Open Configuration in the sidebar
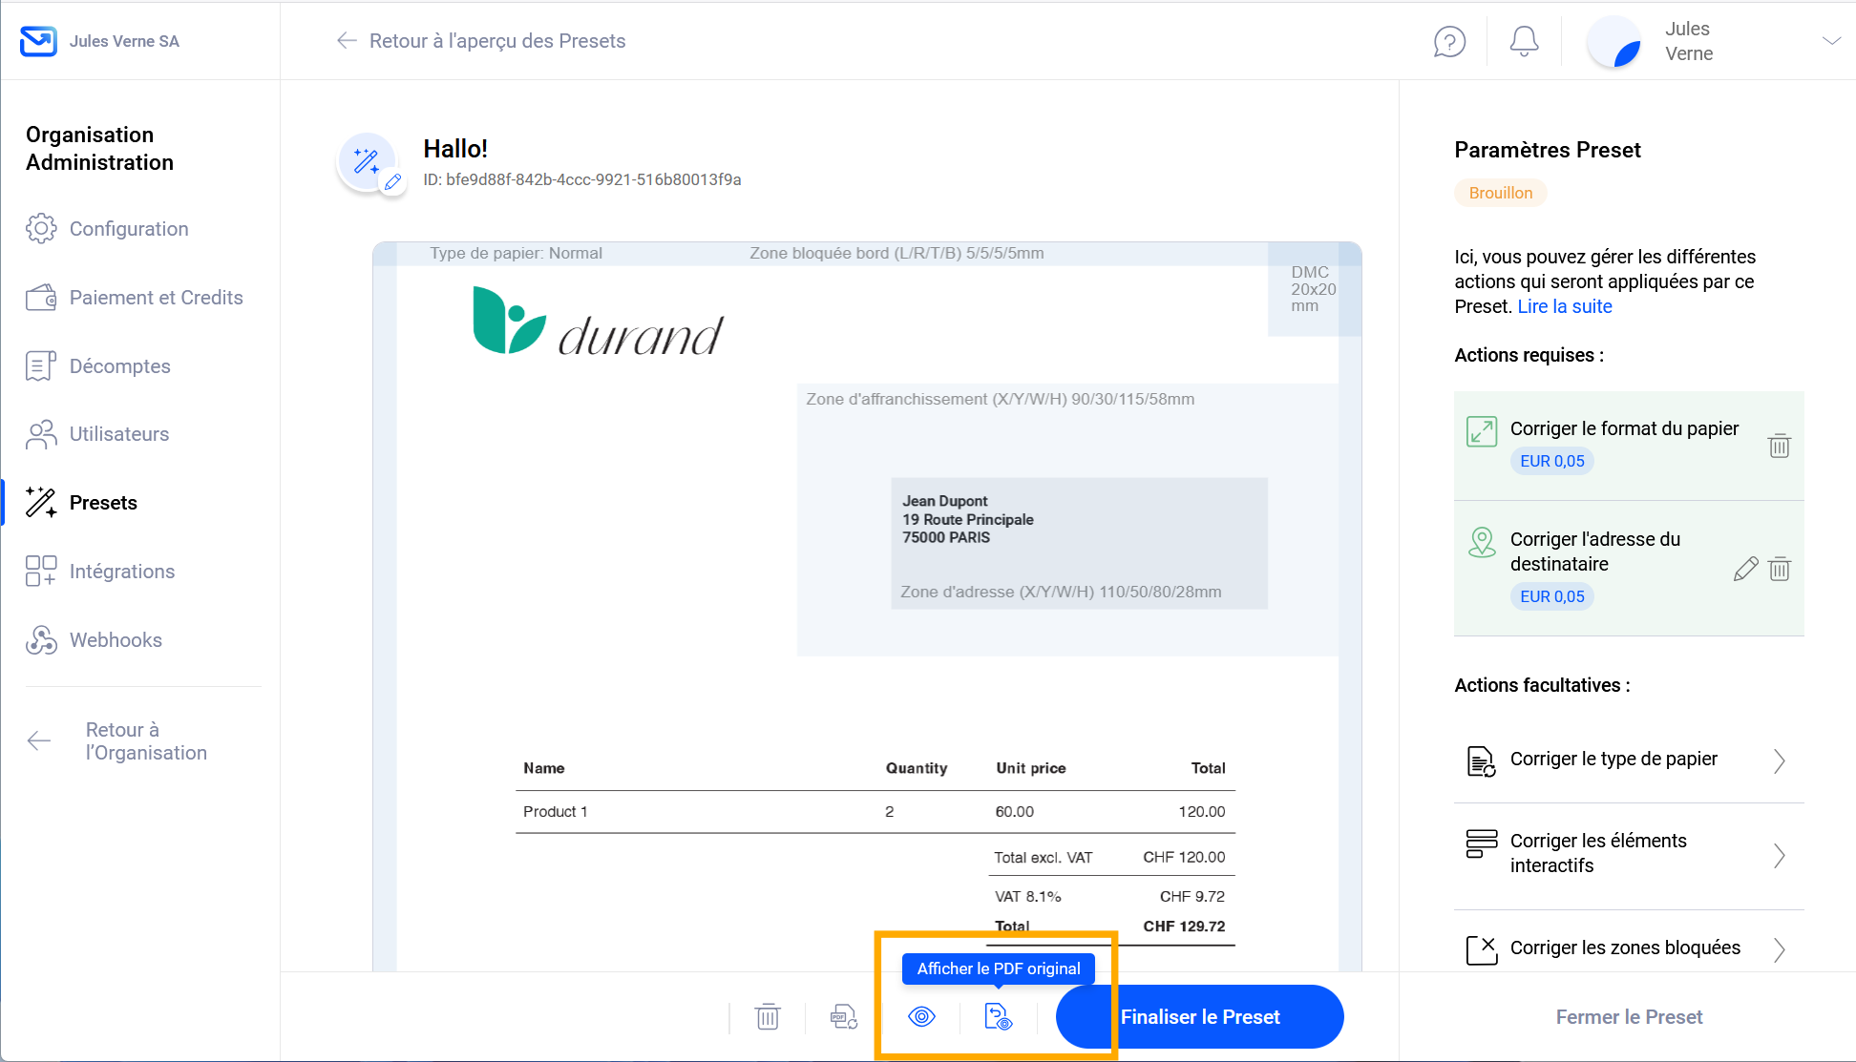This screenshot has width=1856, height=1062. 129,229
